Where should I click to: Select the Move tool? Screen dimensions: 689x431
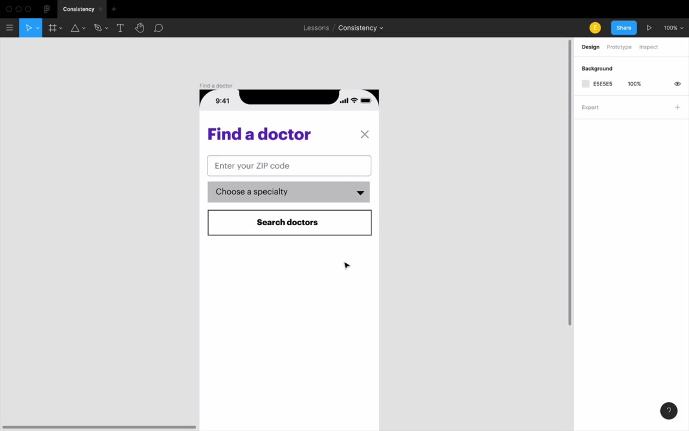click(x=29, y=28)
